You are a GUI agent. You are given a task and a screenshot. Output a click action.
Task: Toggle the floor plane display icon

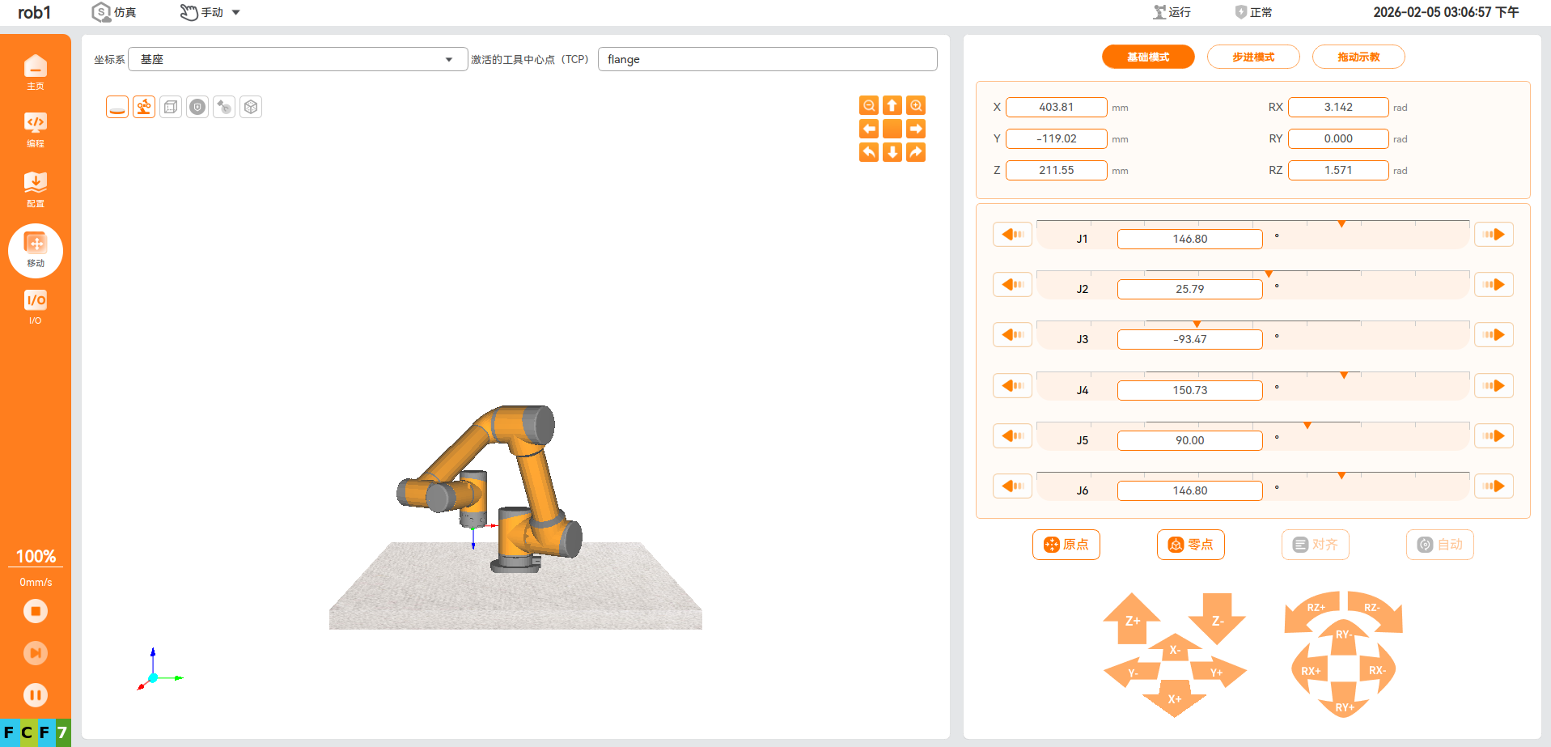(x=117, y=107)
